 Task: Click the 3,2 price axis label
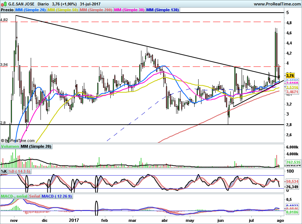289,104
